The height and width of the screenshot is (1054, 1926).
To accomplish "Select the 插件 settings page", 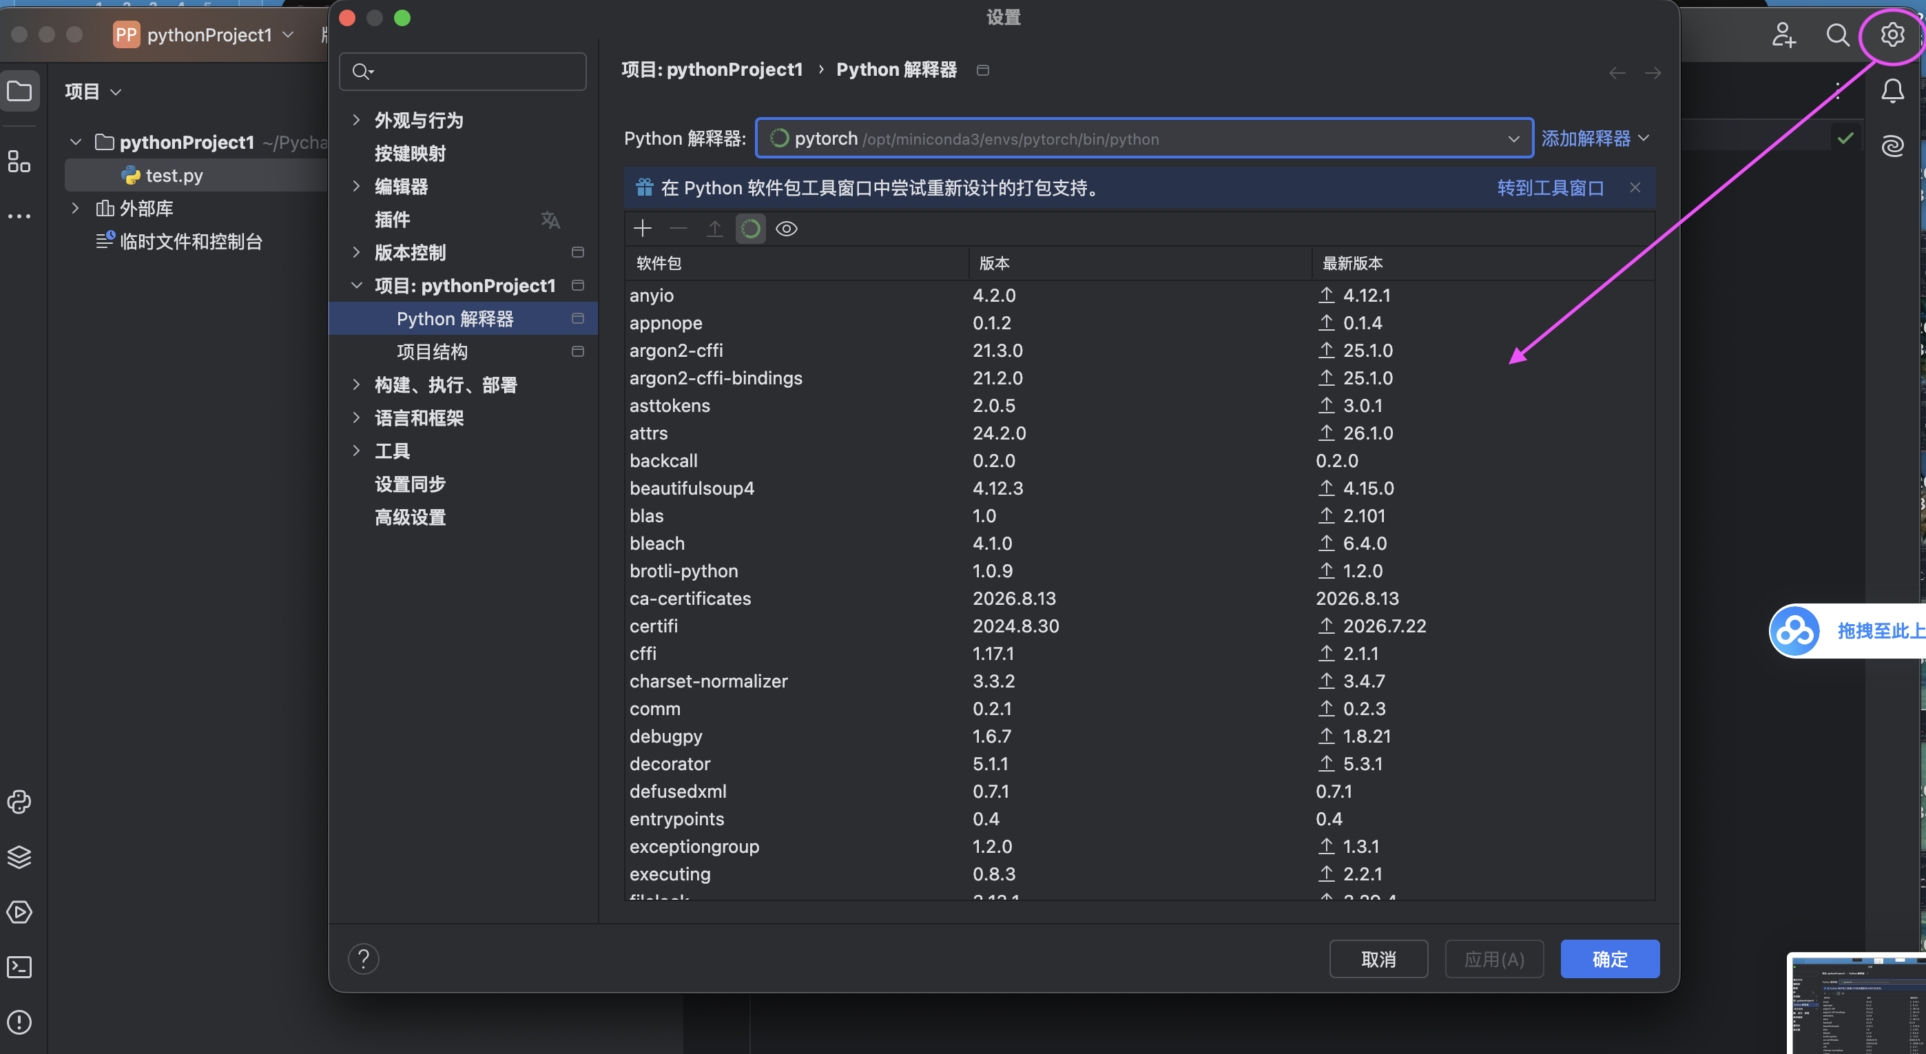I will click(393, 220).
